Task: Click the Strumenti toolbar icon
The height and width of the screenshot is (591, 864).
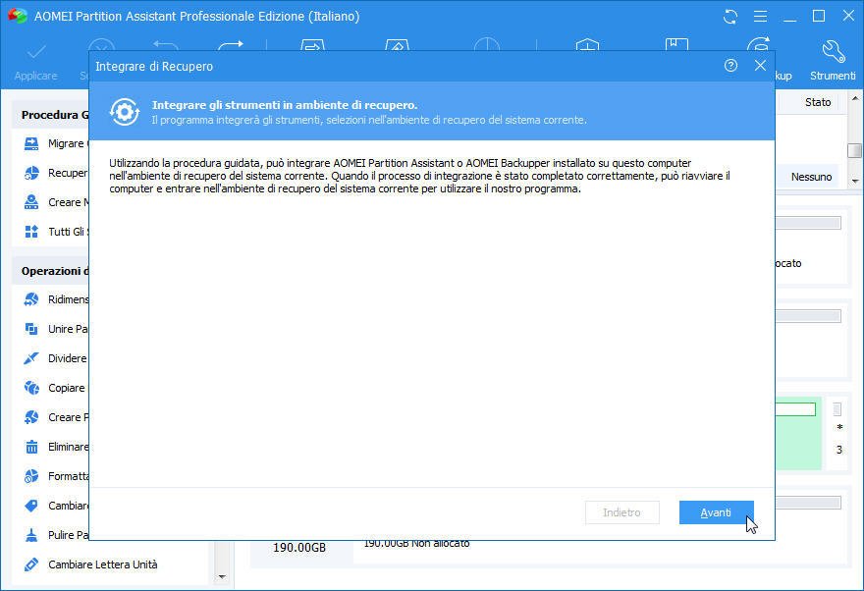Action: pyautogui.click(x=833, y=52)
